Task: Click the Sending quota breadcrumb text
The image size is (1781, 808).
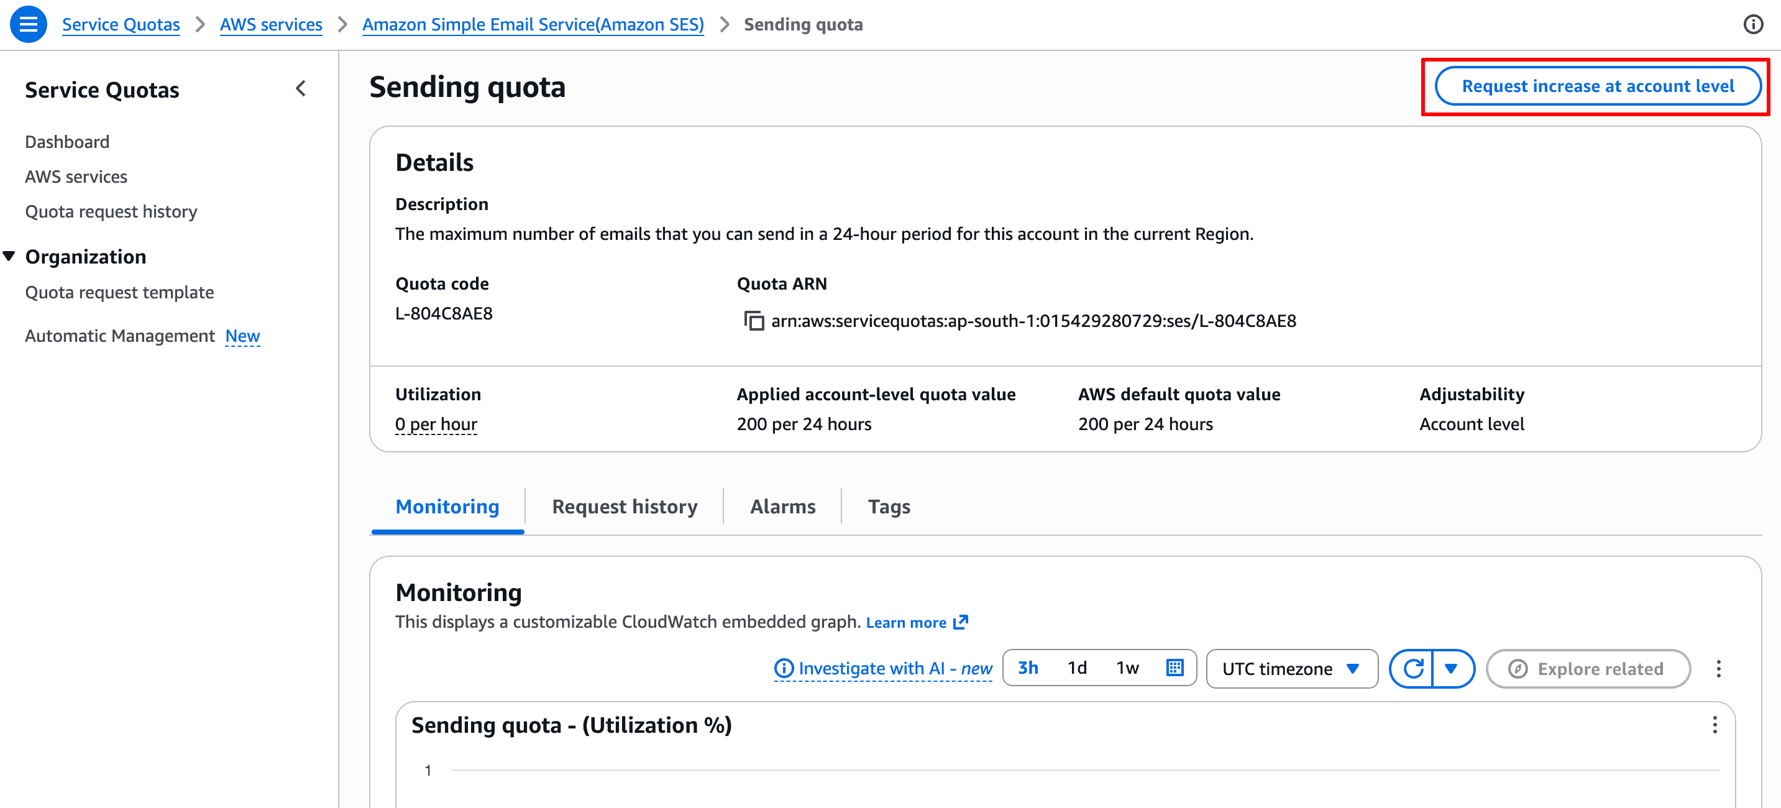Action: tap(804, 24)
